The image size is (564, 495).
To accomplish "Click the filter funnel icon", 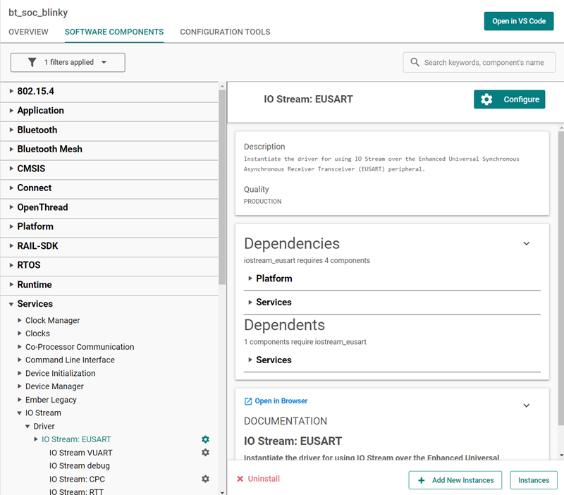I will (32, 62).
